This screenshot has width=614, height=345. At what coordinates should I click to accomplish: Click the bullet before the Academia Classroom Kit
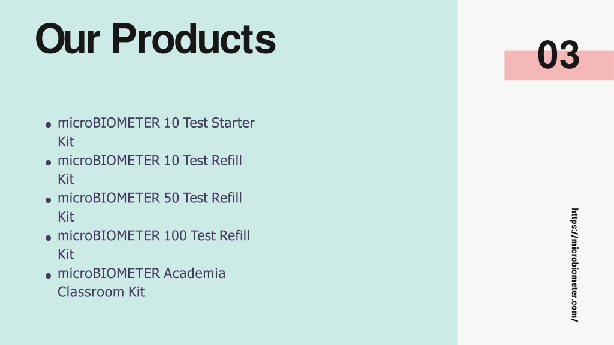(48, 276)
